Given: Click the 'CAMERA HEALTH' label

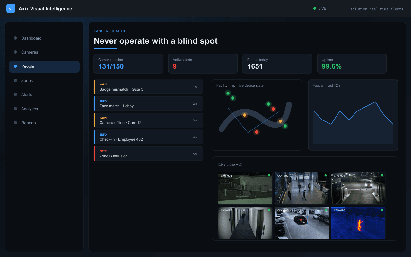Looking at the screenshot, I should tap(109, 31).
